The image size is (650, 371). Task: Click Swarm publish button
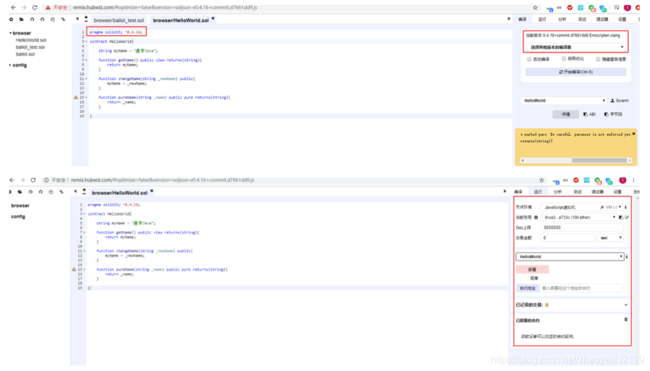[x=619, y=100]
